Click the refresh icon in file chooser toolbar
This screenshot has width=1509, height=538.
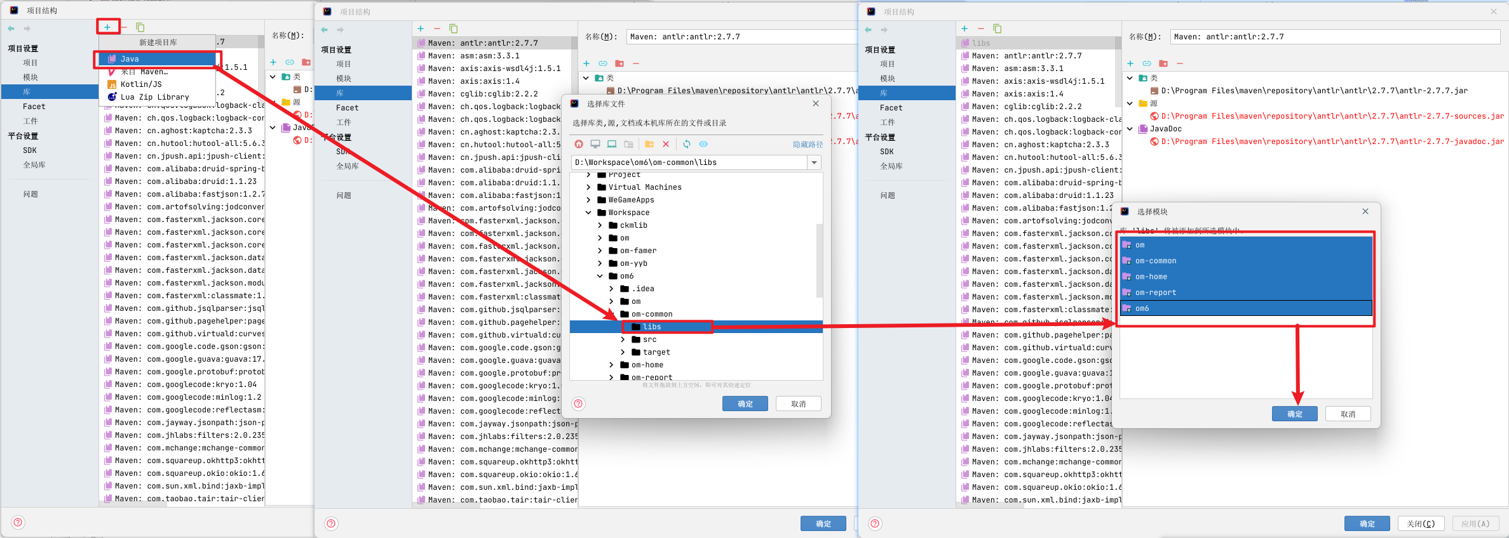tap(687, 145)
